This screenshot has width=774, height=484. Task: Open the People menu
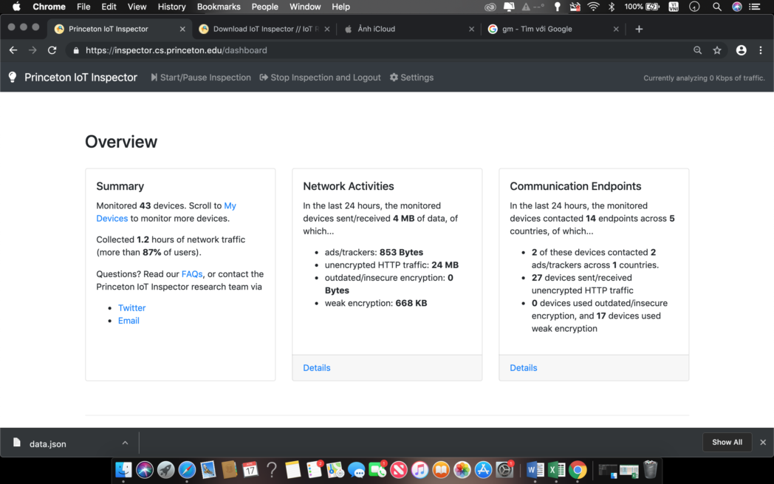pos(264,7)
